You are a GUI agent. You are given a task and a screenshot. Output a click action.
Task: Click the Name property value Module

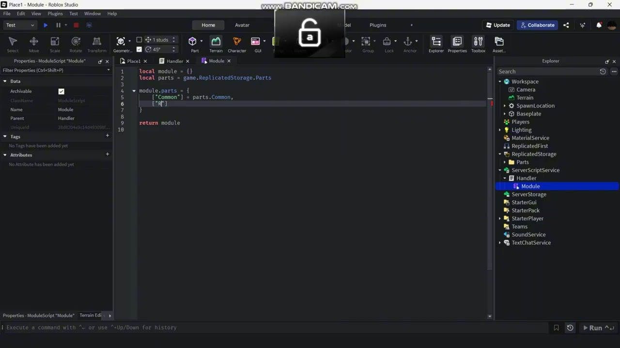tap(65, 110)
